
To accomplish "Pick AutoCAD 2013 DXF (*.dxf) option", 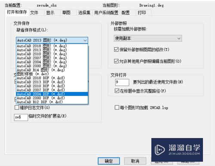I will [52, 82].
